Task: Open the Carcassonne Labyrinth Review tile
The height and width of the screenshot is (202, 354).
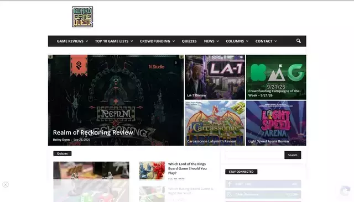Action: (x=215, y=123)
